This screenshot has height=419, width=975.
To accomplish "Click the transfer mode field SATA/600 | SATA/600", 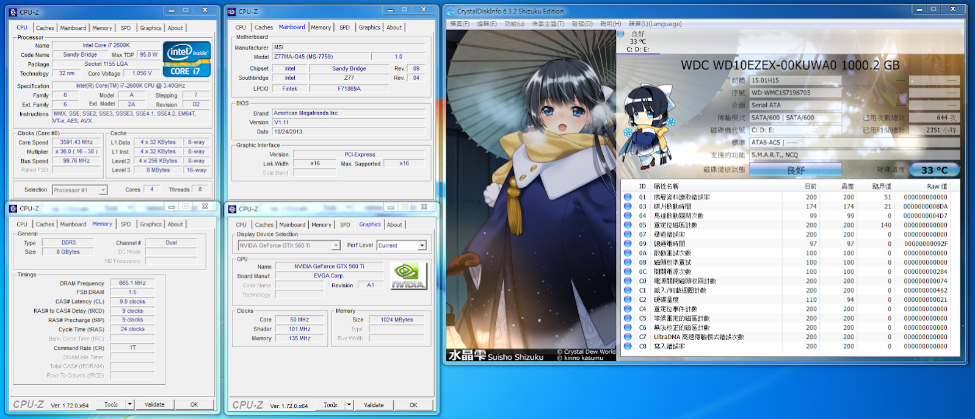I will tap(796, 118).
